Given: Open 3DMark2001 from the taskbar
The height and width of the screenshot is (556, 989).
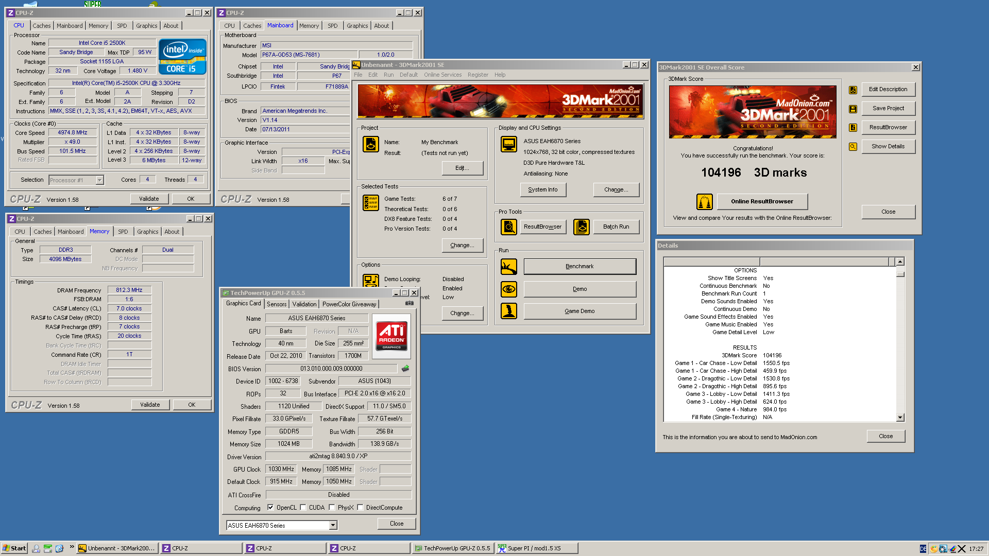Looking at the screenshot, I should [117, 548].
